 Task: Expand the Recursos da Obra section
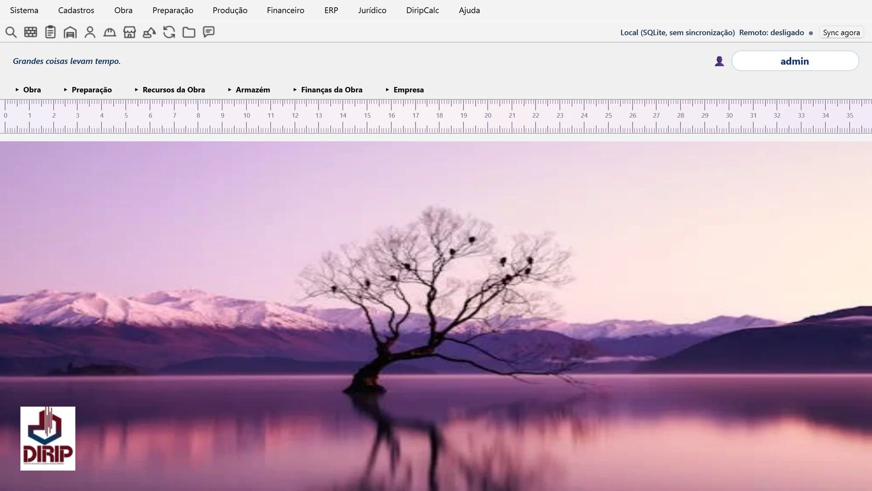pos(170,90)
